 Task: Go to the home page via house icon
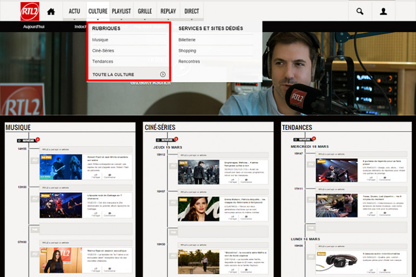(51, 11)
